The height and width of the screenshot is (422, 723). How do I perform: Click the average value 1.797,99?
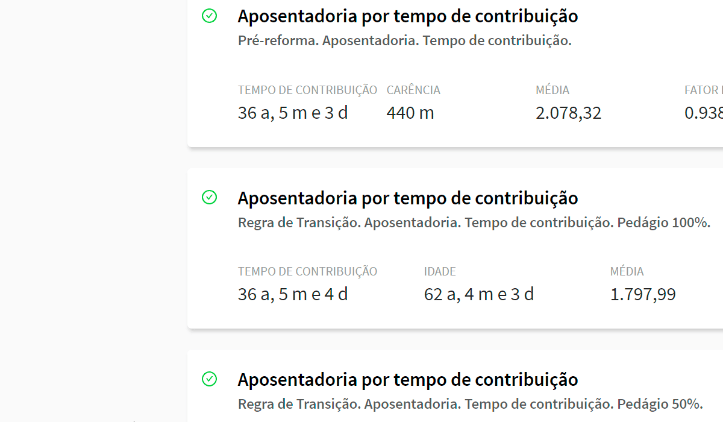(x=643, y=294)
